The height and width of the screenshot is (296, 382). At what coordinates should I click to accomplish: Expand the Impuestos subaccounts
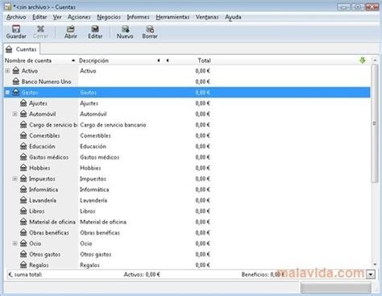click(x=15, y=178)
